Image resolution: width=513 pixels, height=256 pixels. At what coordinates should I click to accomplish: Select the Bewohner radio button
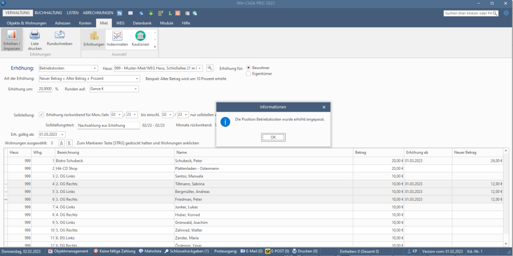pos(248,68)
